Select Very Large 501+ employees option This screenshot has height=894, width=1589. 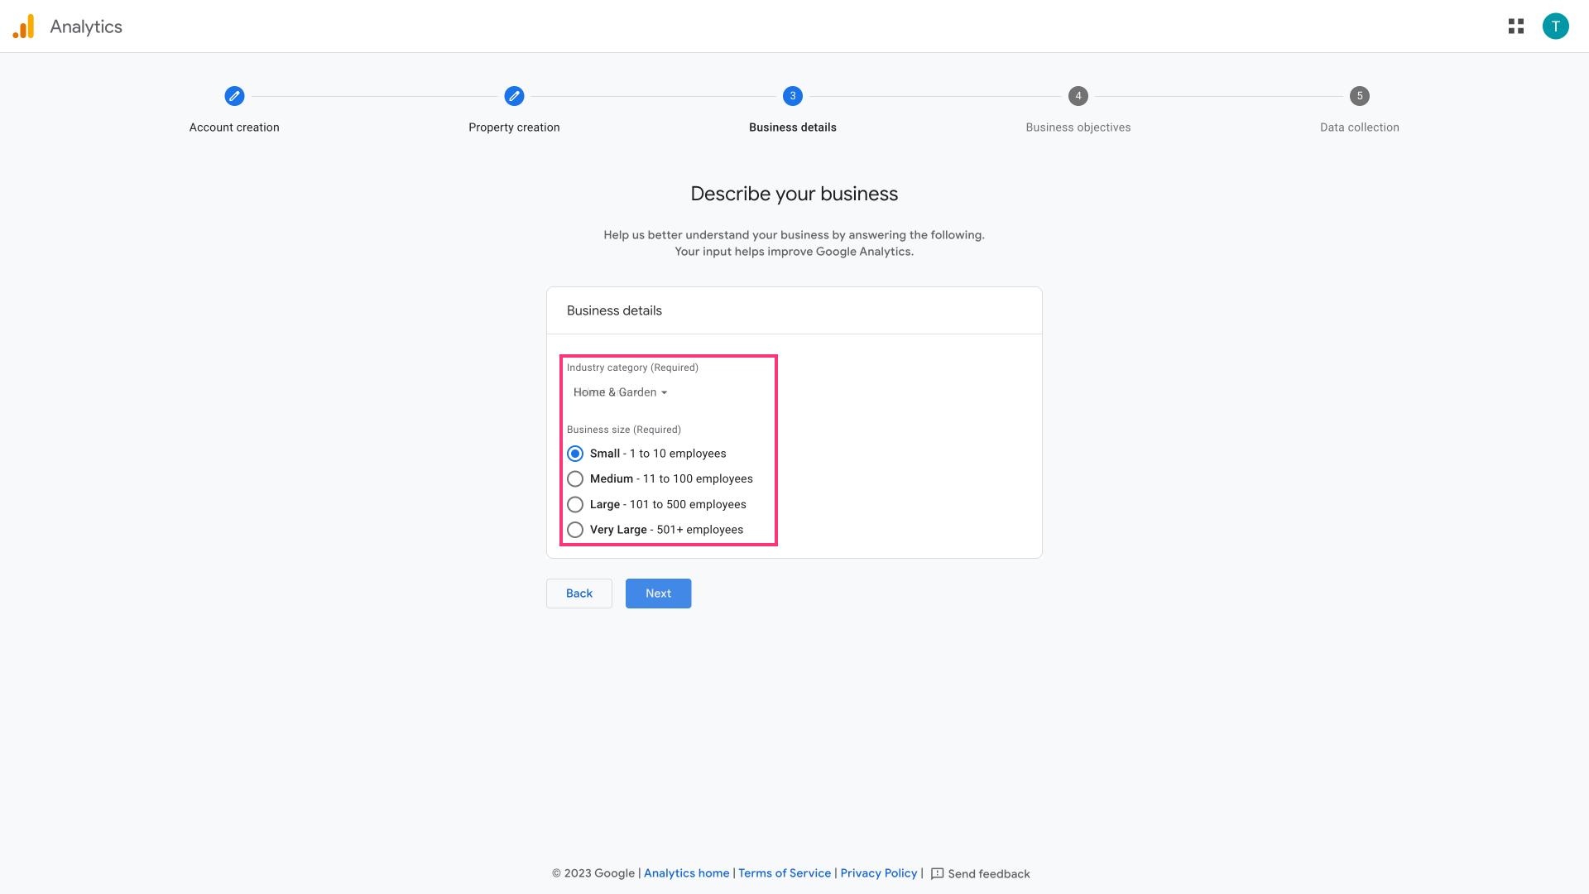click(575, 530)
